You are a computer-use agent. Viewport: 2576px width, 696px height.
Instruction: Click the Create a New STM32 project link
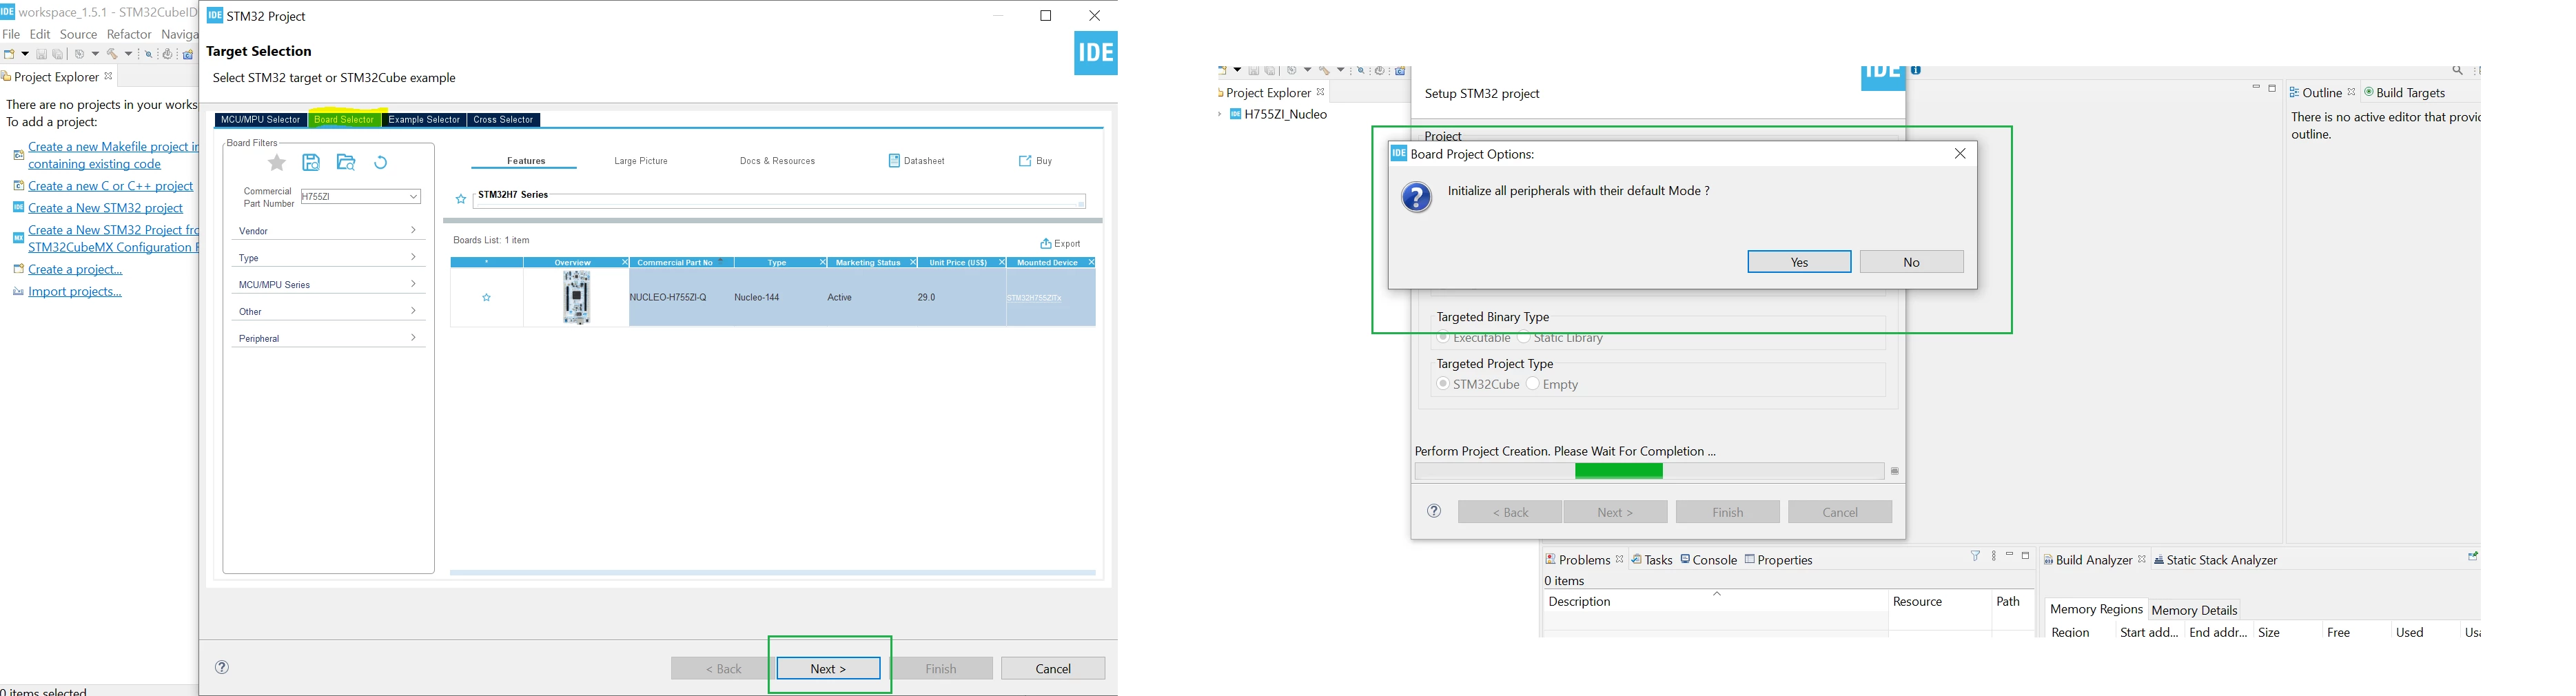point(106,208)
